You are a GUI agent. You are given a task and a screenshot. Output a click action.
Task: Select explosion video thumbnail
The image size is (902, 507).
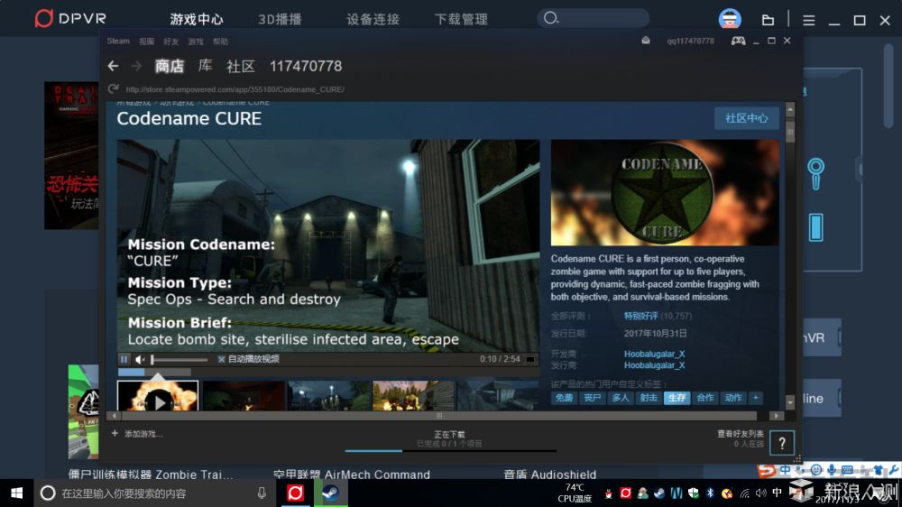[158, 396]
